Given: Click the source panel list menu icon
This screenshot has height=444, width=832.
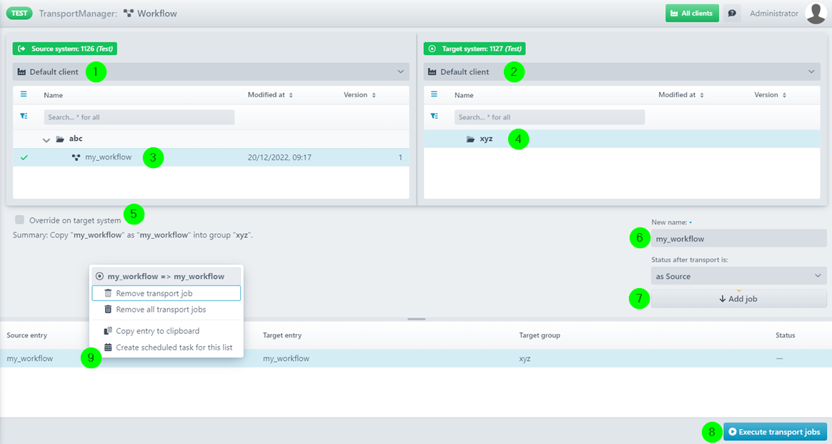Looking at the screenshot, I should pyautogui.click(x=24, y=94).
